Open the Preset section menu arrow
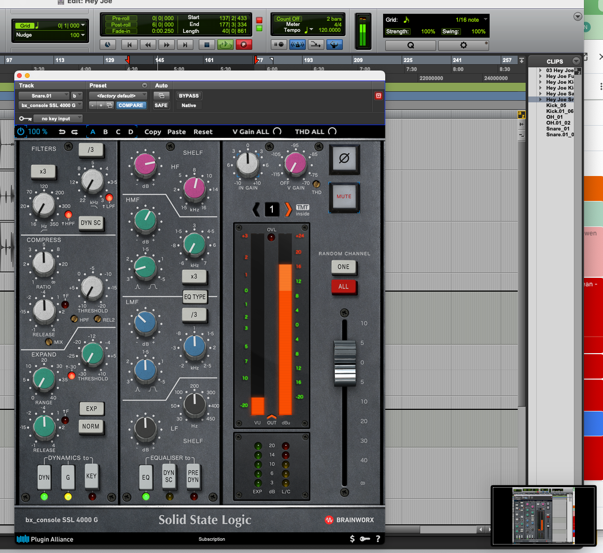The height and width of the screenshot is (553, 603). (145, 85)
